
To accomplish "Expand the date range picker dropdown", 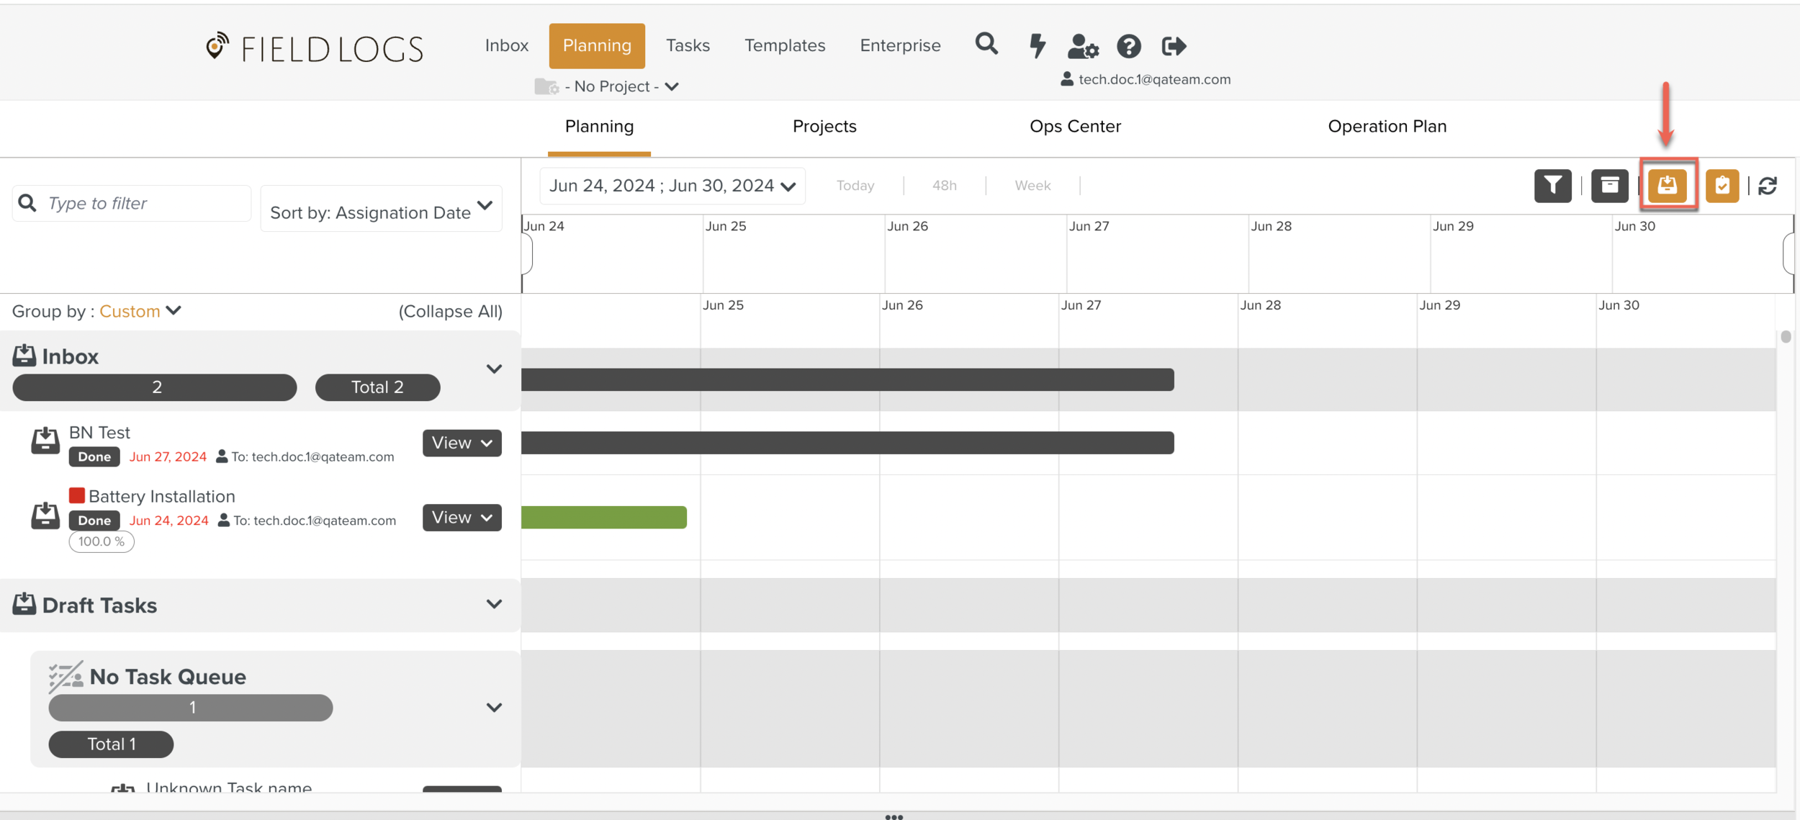I will tap(672, 186).
